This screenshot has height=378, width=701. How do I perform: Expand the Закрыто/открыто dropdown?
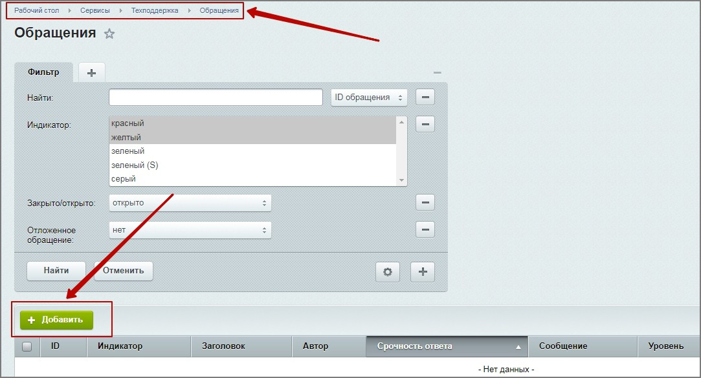(x=190, y=203)
